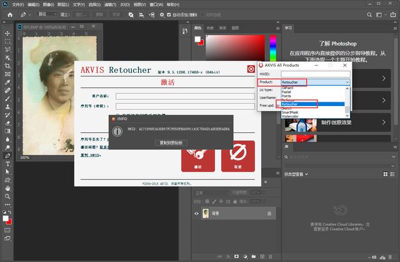Select the Eyedropper tool

point(7,82)
